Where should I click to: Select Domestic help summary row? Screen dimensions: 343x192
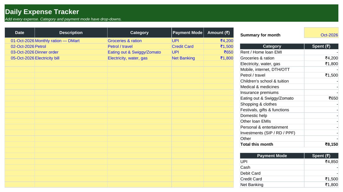289,116
